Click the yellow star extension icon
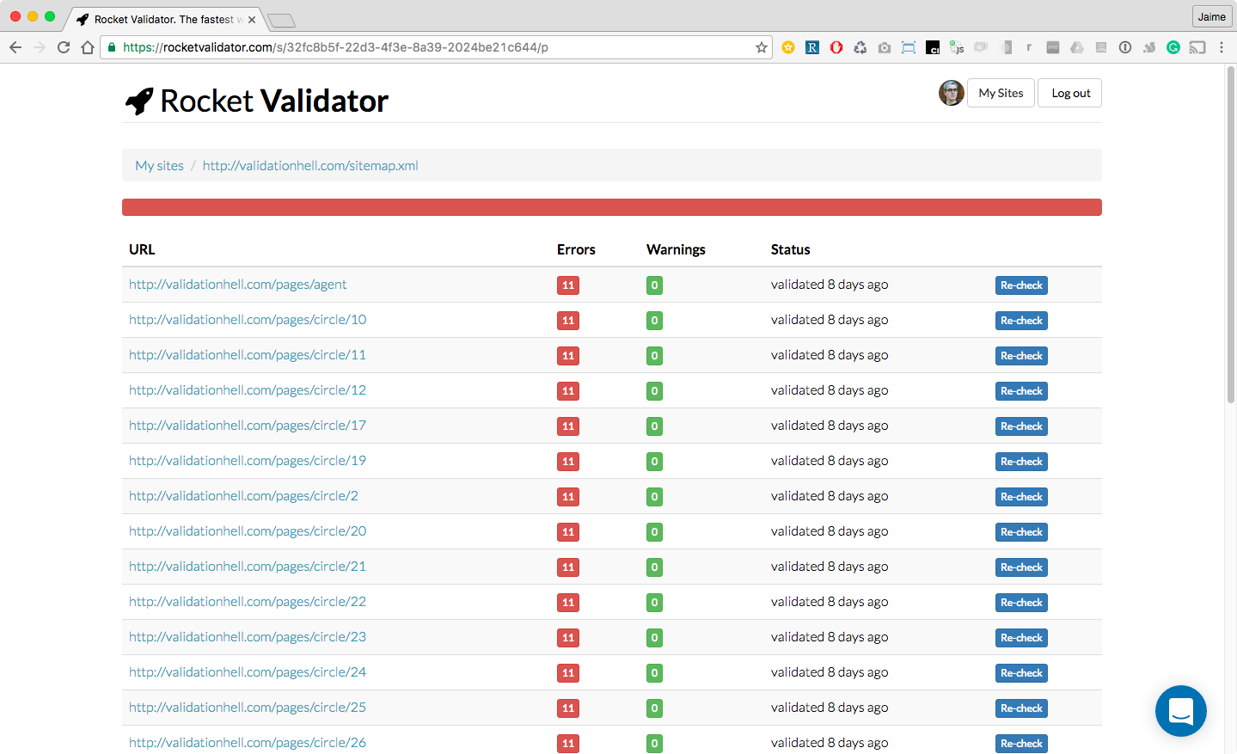Image resolution: width=1237 pixels, height=754 pixels. (x=788, y=47)
